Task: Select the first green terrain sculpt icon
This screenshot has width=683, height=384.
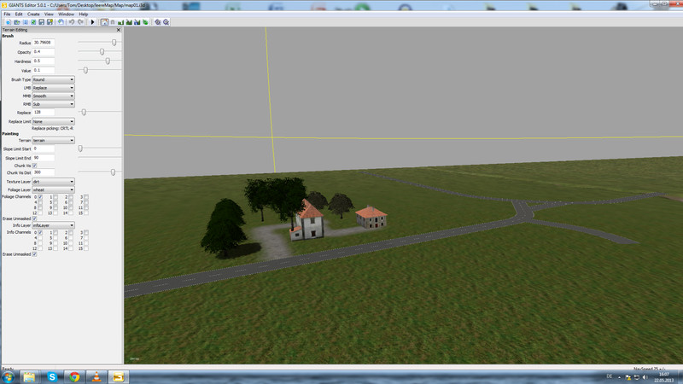Action: coord(120,22)
